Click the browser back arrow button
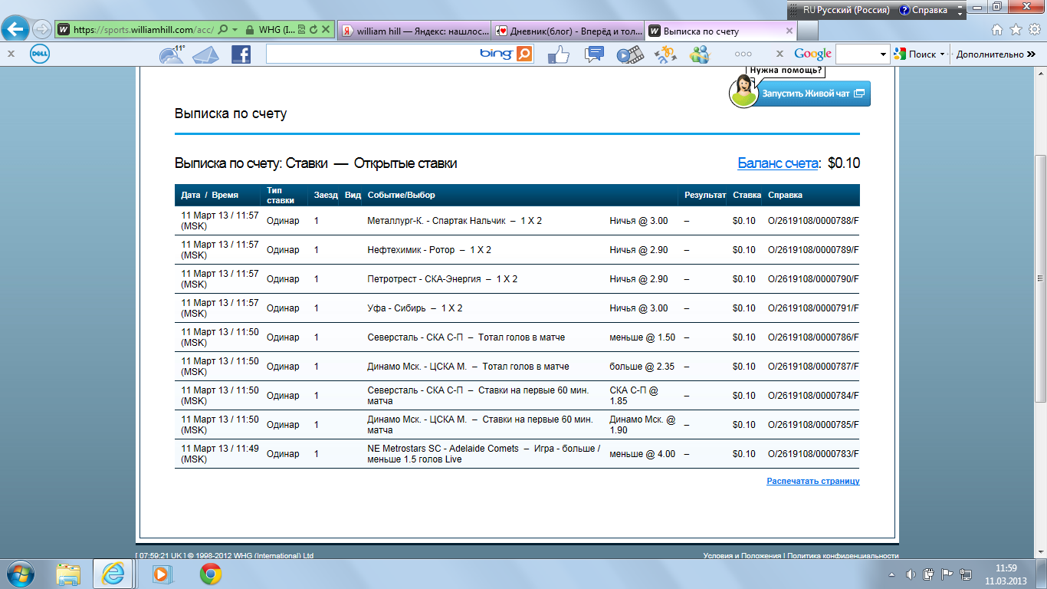This screenshot has height=589, width=1047. 17,30
